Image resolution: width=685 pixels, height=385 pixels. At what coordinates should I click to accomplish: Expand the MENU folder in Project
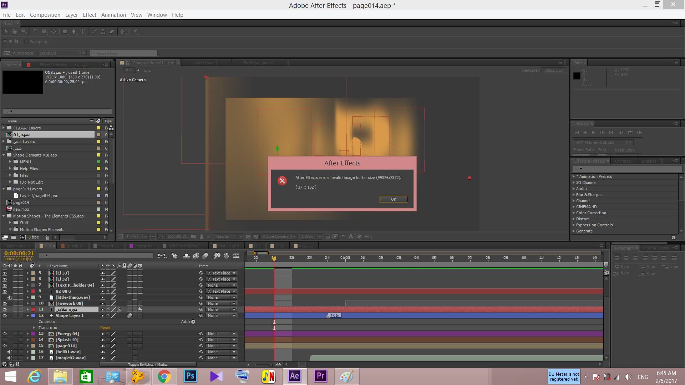10,162
